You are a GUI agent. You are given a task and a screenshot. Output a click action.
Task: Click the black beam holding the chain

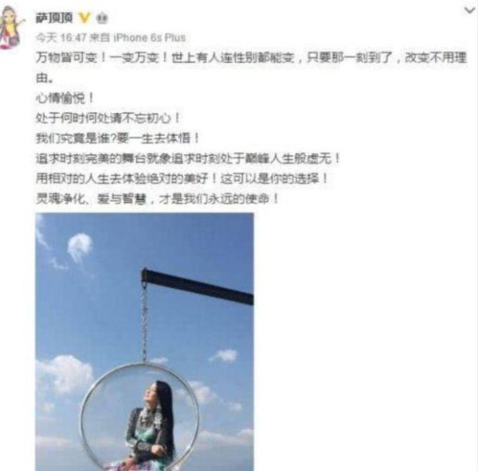pos(198,286)
